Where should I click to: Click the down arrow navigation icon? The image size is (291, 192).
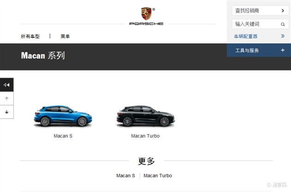point(6,112)
